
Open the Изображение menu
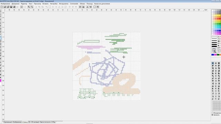6,4
